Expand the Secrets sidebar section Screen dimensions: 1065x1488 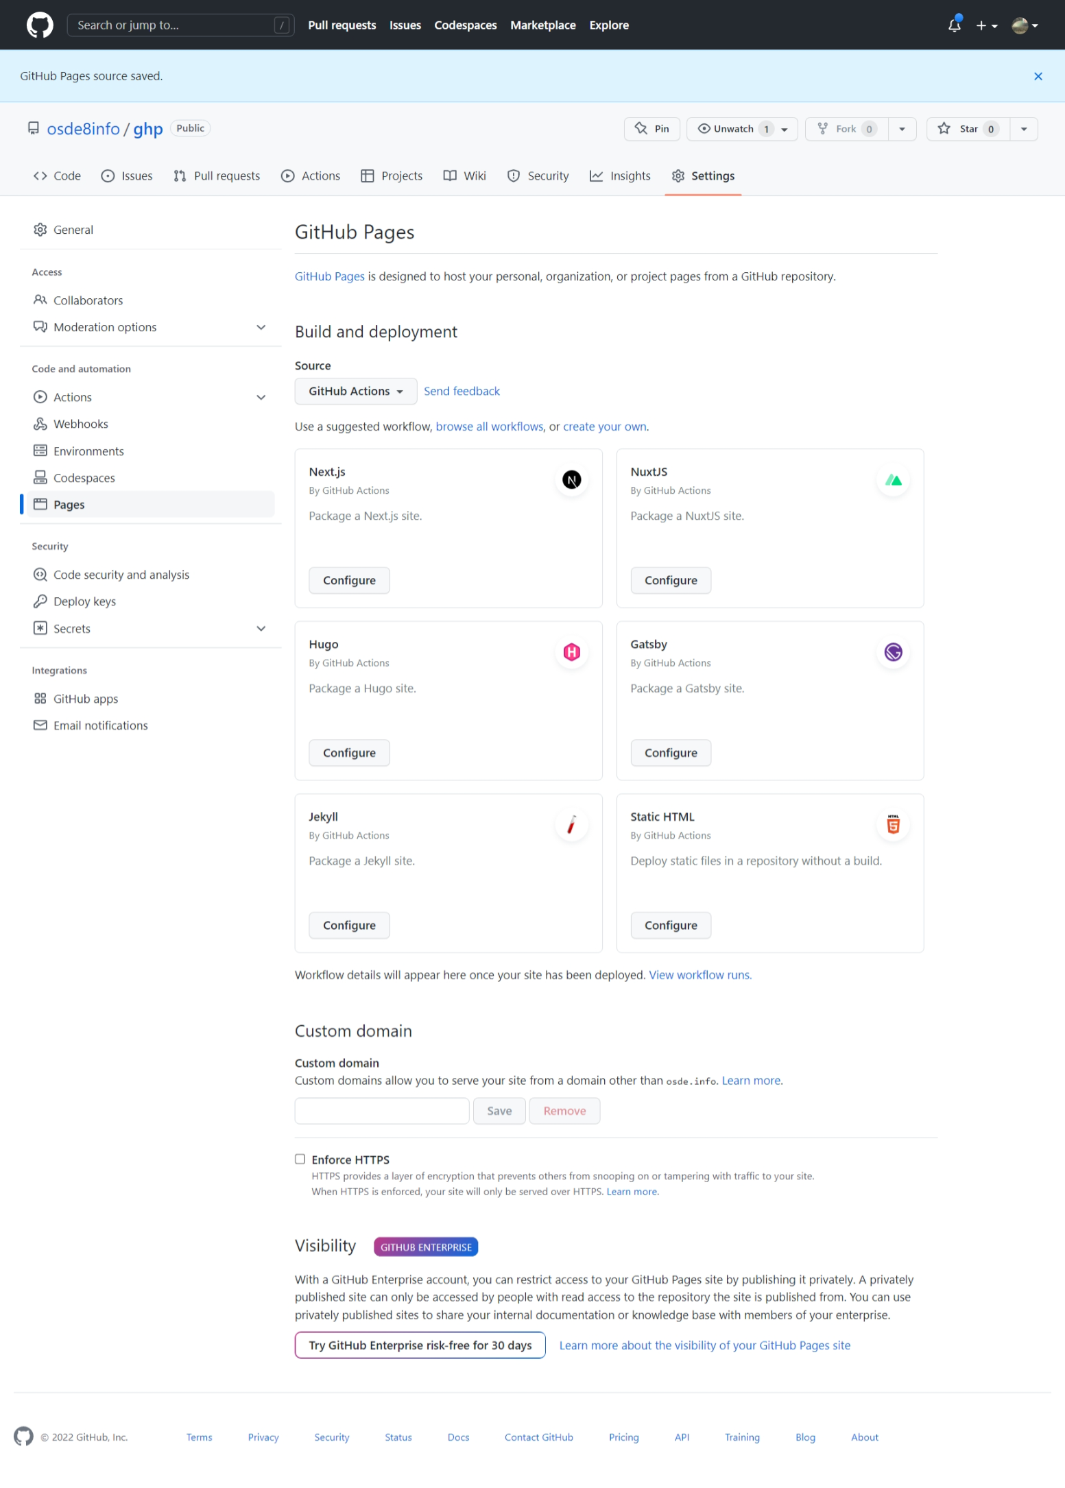click(x=261, y=628)
